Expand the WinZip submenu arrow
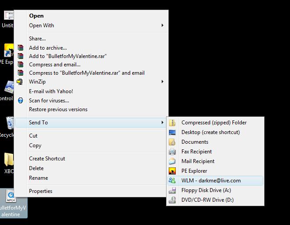Viewport: 290px width, 225px height. coord(163,82)
